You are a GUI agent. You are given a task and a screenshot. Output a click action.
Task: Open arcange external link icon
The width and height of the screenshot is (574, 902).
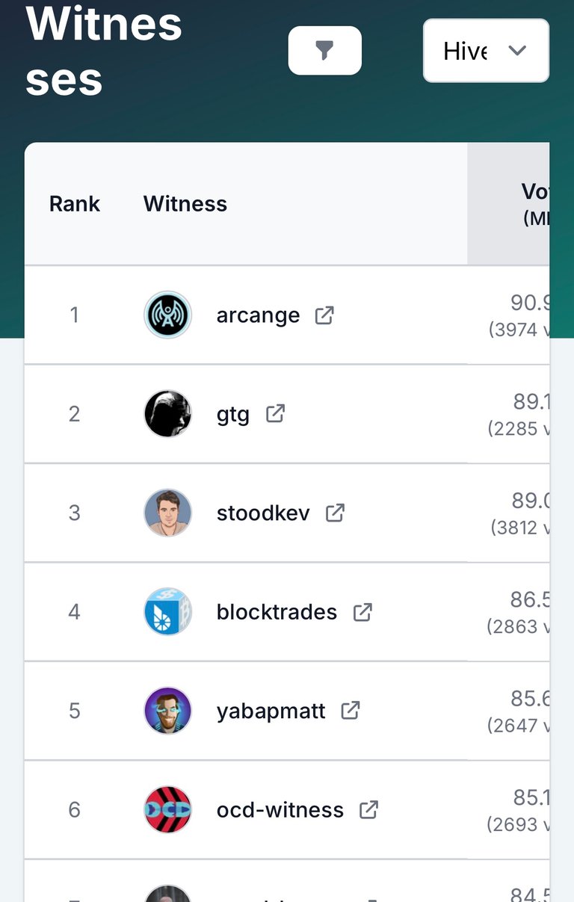[324, 315]
